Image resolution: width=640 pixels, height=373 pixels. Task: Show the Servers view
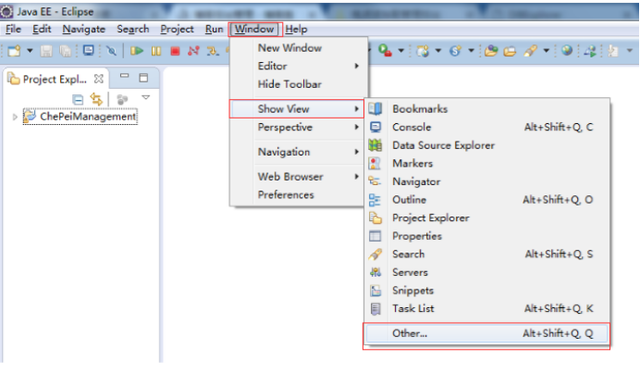(x=487, y=272)
